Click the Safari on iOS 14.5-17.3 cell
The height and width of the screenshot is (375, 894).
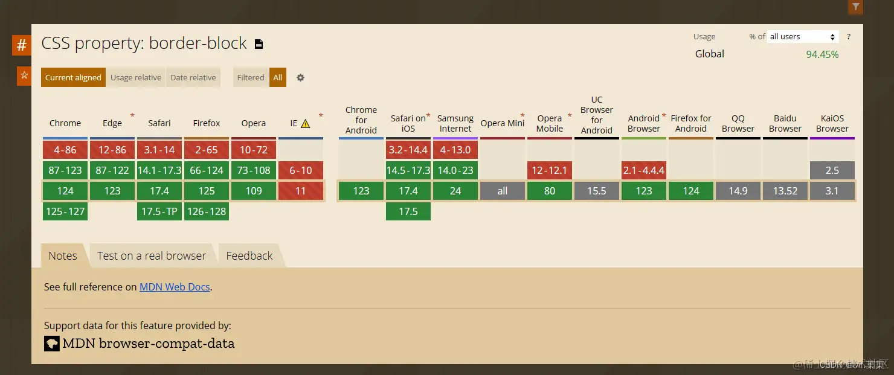click(408, 170)
